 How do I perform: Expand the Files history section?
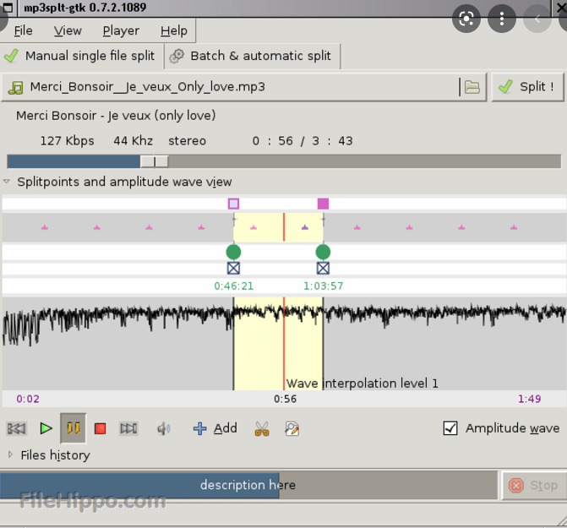tap(10, 455)
